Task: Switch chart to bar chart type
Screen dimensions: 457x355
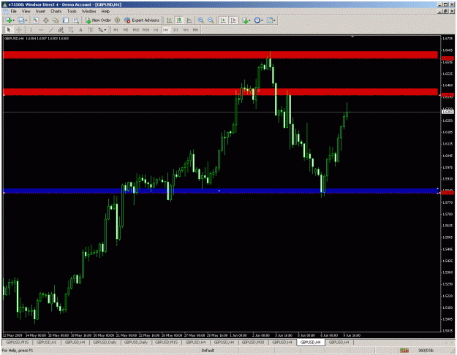Action: 169,20
